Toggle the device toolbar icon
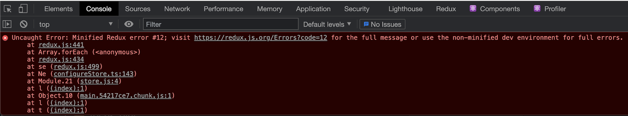Viewport: 628px width, 116px height. tap(23, 9)
